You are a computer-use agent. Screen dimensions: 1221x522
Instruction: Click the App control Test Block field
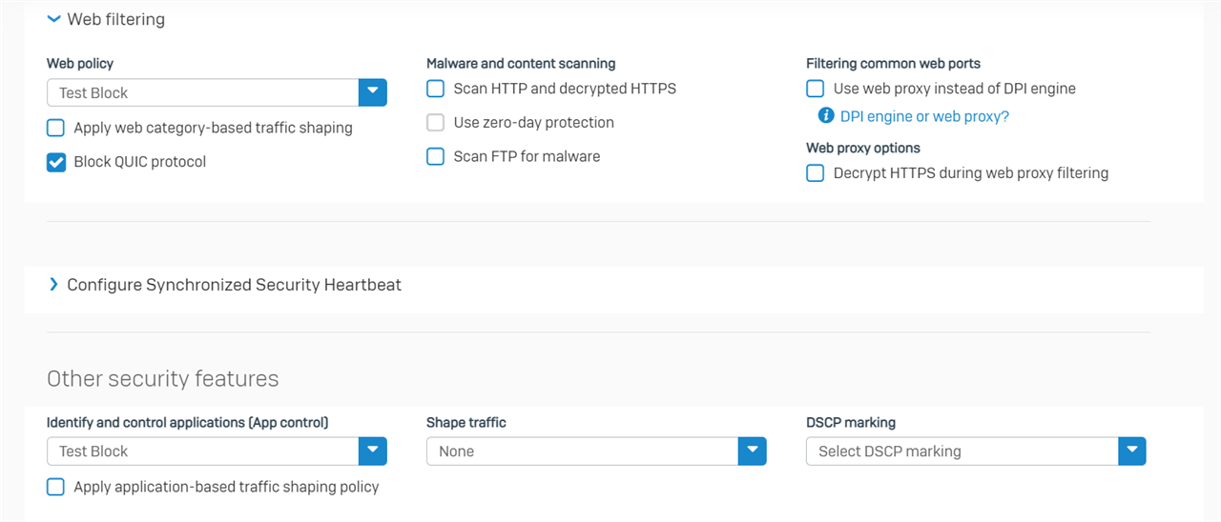tap(202, 452)
